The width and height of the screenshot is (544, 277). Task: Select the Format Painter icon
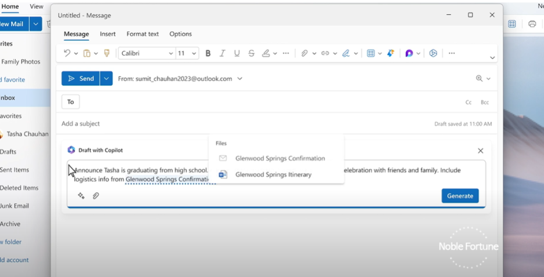click(107, 53)
